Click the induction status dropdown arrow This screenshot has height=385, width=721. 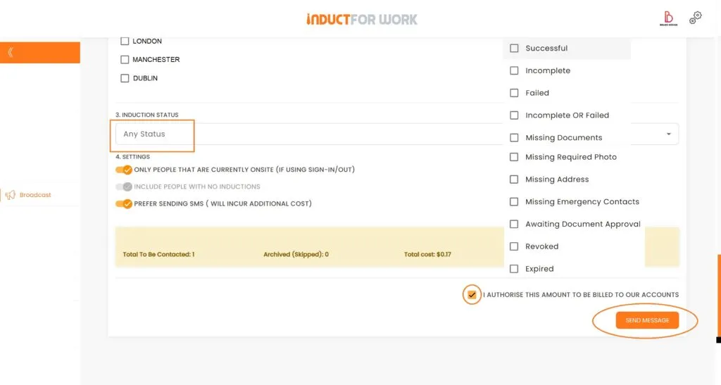[x=667, y=134]
